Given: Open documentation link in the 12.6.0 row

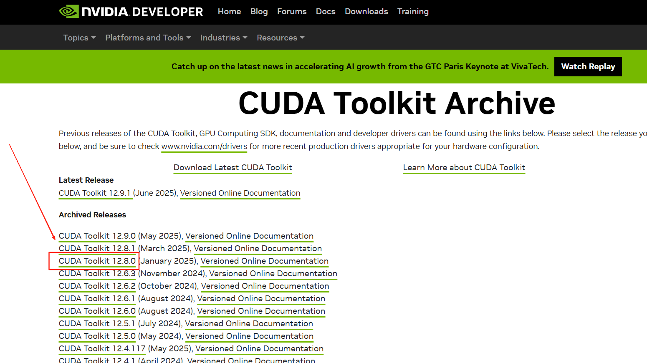Looking at the screenshot, I should [261, 311].
